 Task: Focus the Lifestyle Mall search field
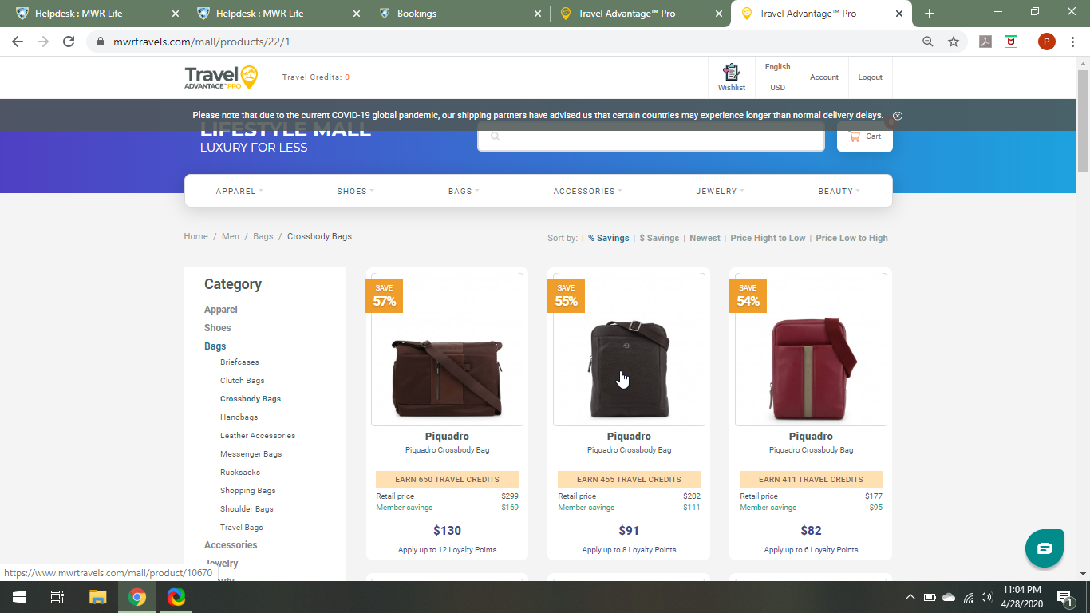click(651, 136)
